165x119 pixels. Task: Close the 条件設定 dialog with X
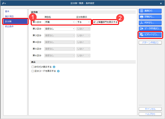point(161,3)
